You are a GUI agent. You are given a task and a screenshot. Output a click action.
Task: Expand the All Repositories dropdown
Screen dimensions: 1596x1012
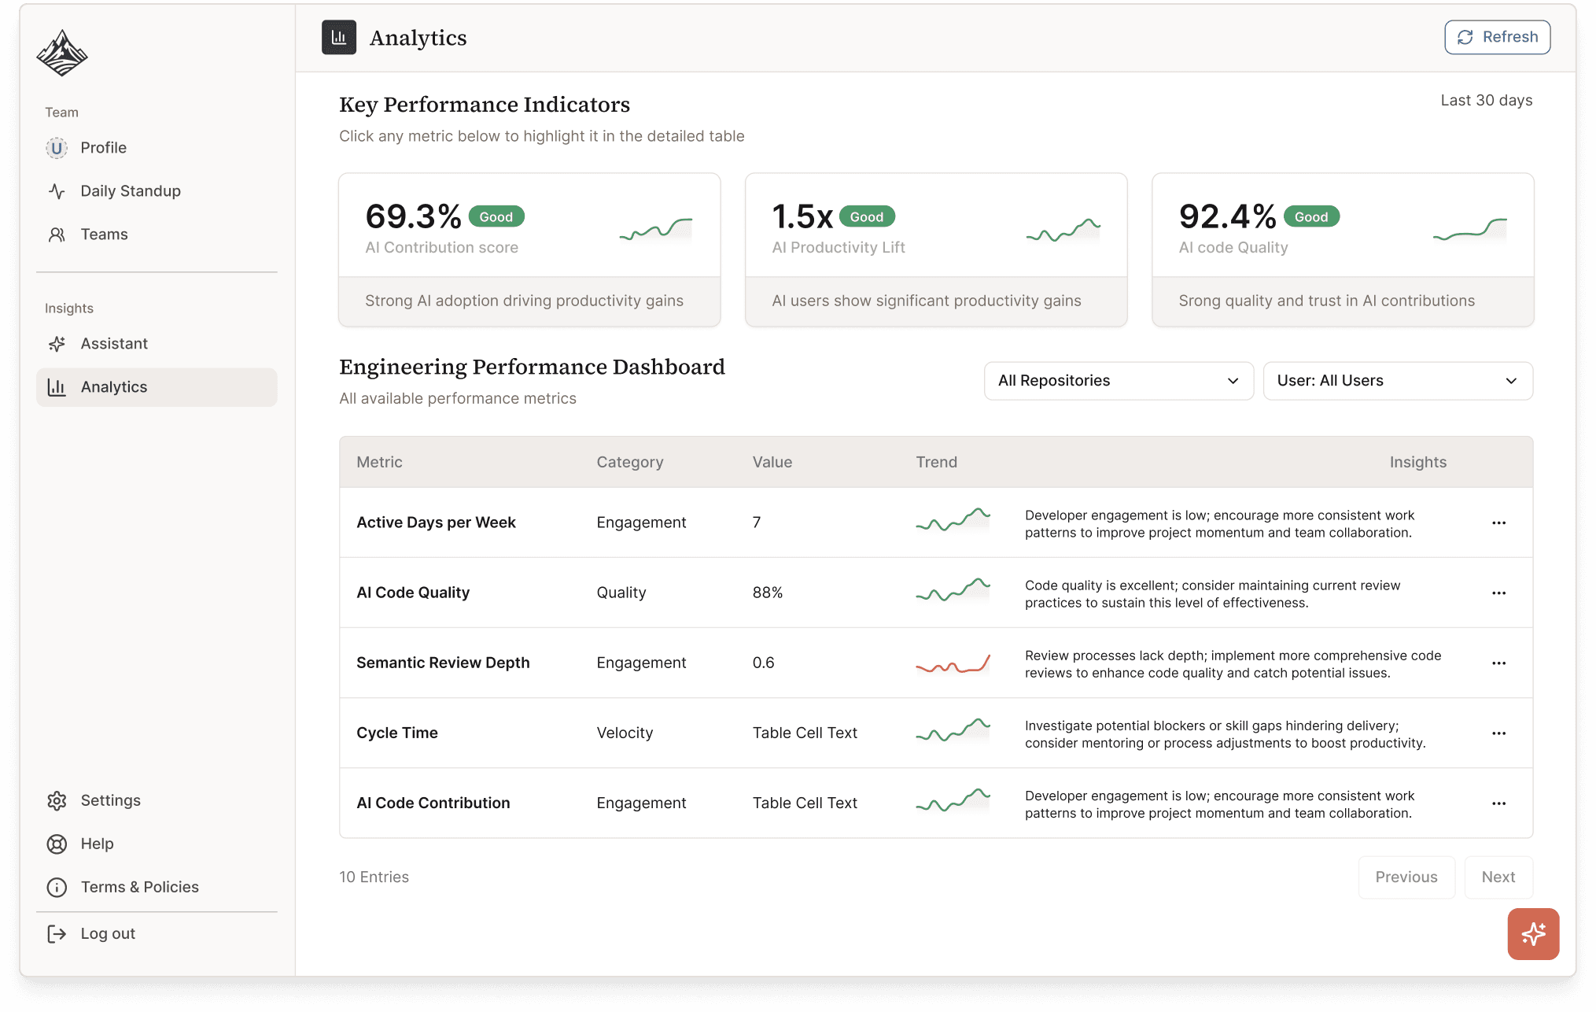coord(1118,381)
